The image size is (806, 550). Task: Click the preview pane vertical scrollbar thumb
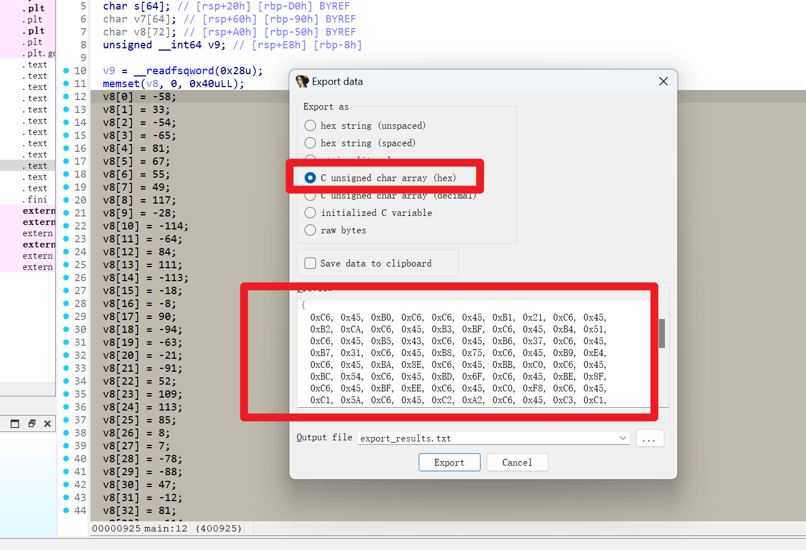tap(662, 333)
